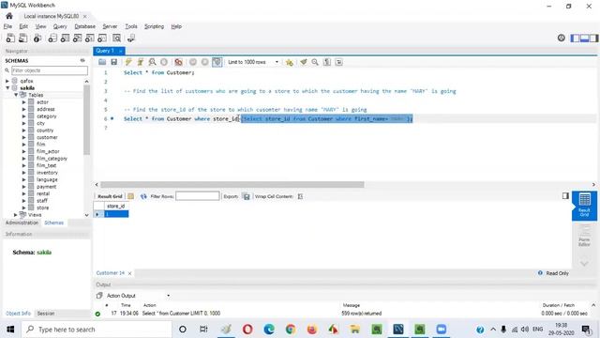
Task: Create a new schema icon
Action: pyautogui.click(x=52, y=38)
